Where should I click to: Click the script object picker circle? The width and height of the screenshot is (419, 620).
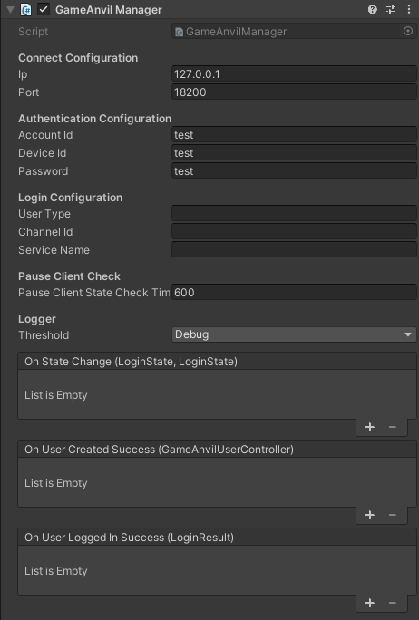pyautogui.click(x=408, y=31)
